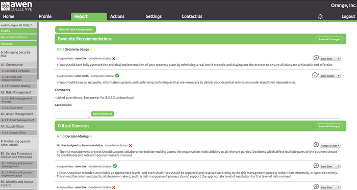Open the Profile tab
This screenshot has width=357, height=190.
click(x=45, y=17)
